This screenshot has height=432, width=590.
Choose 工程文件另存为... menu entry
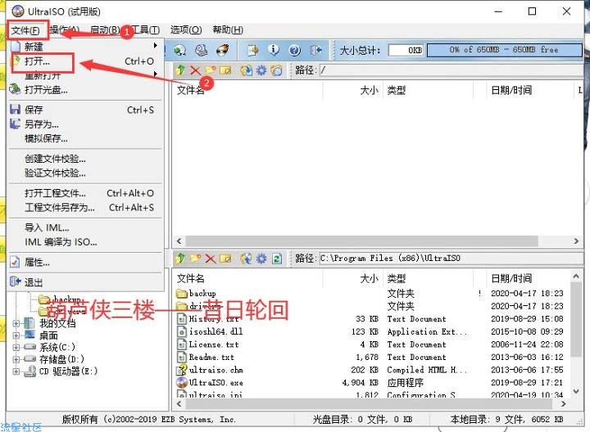pyautogui.click(x=86, y=207)
